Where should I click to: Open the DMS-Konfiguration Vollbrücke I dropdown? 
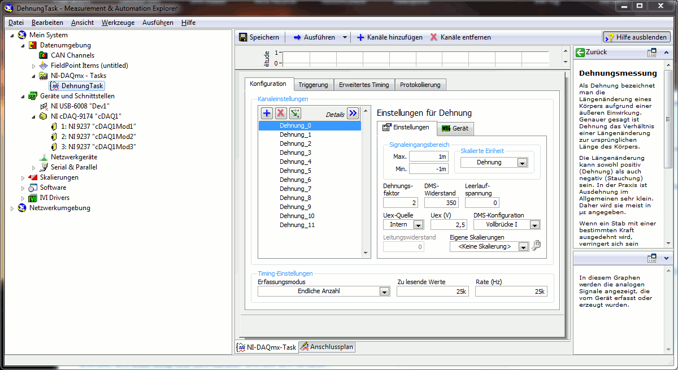pos(534,225)
